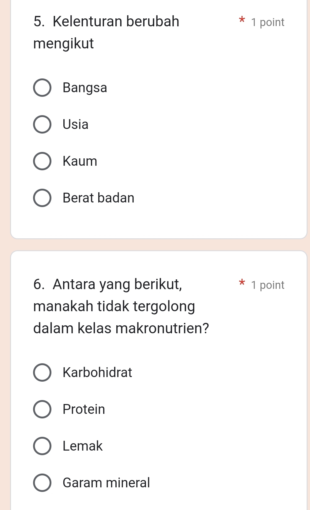Click the 'Protein' answer label text
This screenshot has width=310, height=510.
pyautogui.click(x=84, y=409)
